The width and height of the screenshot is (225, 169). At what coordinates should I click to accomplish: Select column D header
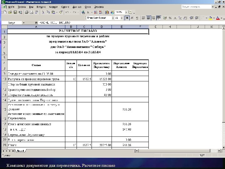point(102,27)
